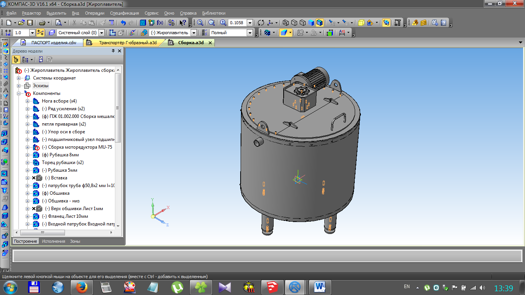Click the Undo arrow icon
Screen dimensions: 525x295
pos(123,23)
